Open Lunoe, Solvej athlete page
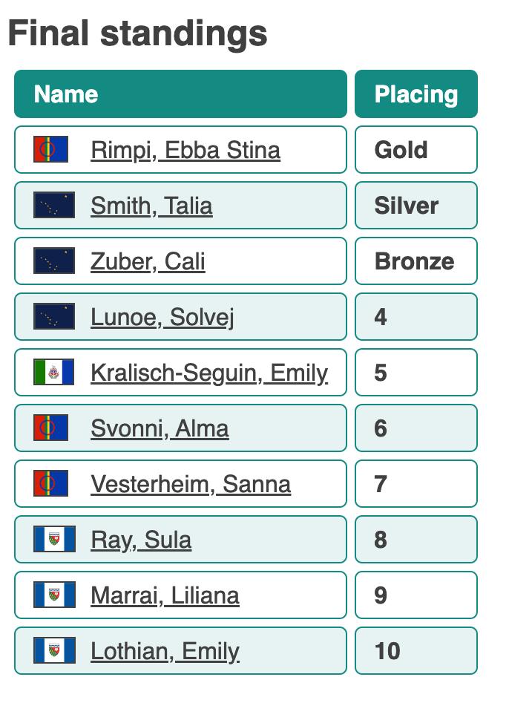Image resolution: width=532 pixels, height=726 pixels. pyautogui.click(x=162, y=317)
